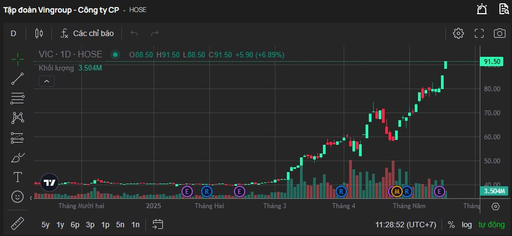Viewport: 512px width, 236px height.
Task: Select the ruler measure tool
Action: click(17, 223)
